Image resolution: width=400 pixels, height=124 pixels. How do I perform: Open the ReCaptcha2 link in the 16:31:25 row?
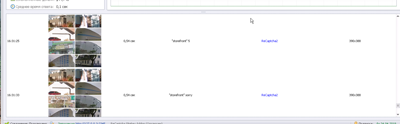pos(270,41)
